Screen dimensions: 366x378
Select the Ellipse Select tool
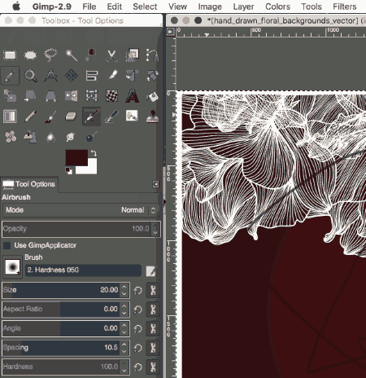coord(30,55)
